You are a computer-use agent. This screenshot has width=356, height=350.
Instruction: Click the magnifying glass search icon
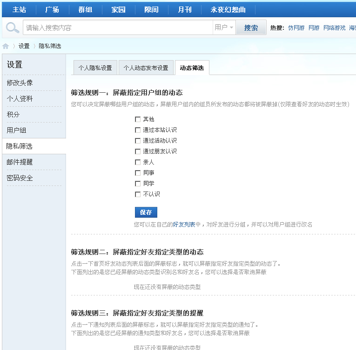point(12,27)
